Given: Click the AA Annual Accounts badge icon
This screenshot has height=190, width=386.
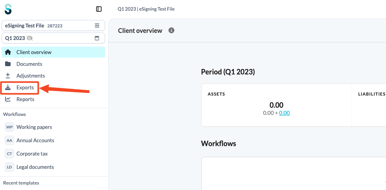Looking at the screenshot, I should pyautogui.click(x=9, y=140).
